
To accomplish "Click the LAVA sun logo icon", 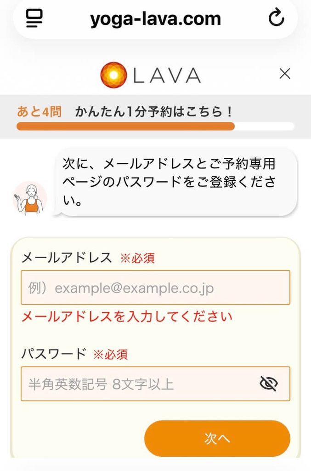I will pos(113,75).
